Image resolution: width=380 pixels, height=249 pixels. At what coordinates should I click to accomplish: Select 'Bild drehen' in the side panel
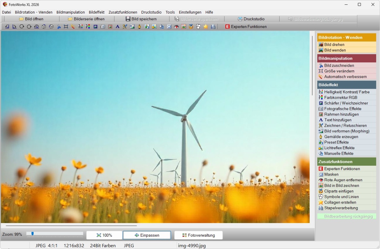click(334, 45)
